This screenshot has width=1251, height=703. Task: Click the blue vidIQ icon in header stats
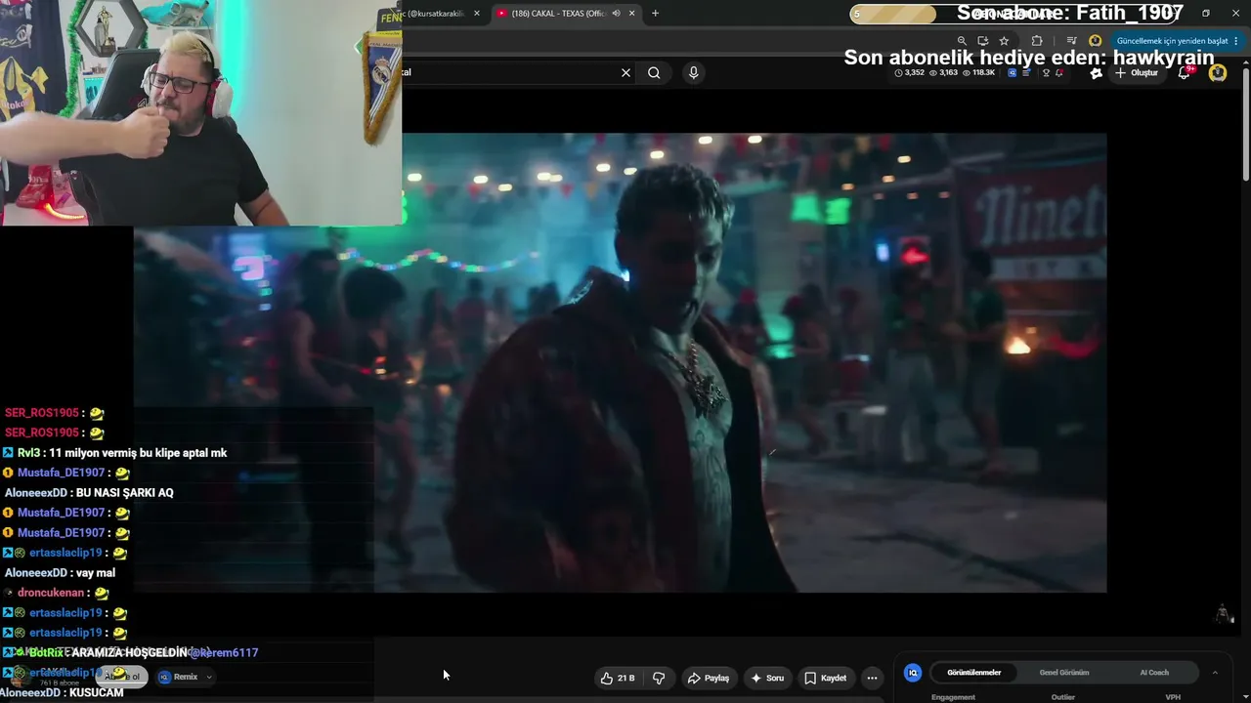pyautogui.click(x=1012, y=73)
